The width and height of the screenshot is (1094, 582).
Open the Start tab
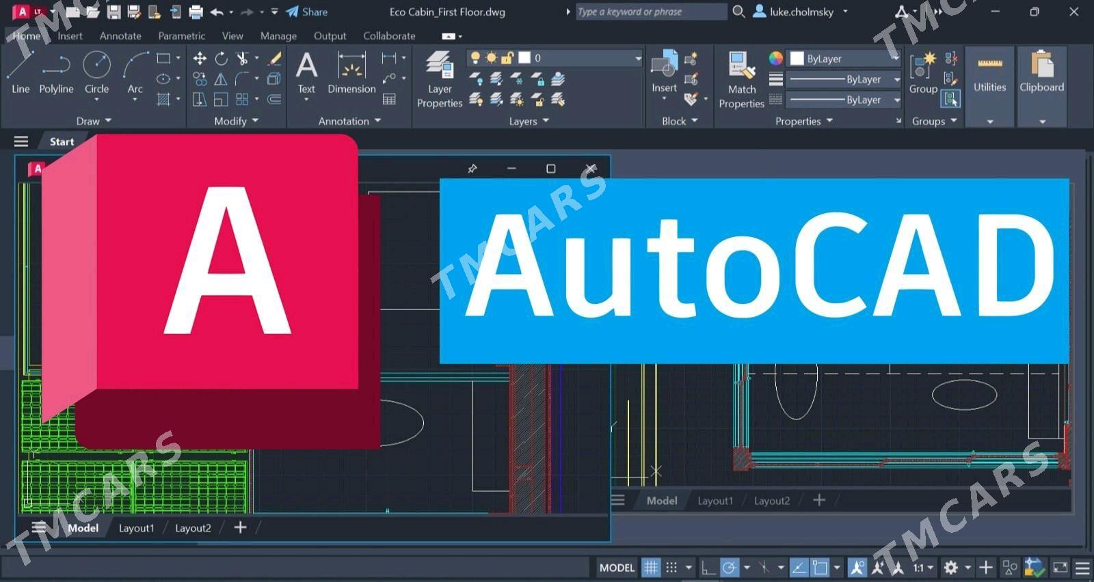(x=62, y=141)
